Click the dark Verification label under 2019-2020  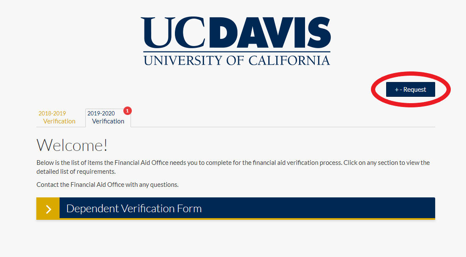108,121
